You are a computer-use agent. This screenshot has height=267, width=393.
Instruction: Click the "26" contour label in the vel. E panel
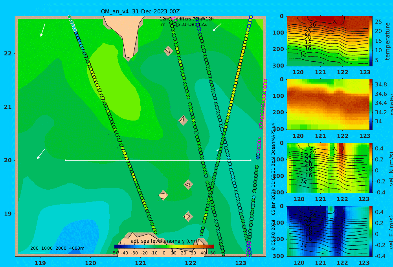[313, 215]
